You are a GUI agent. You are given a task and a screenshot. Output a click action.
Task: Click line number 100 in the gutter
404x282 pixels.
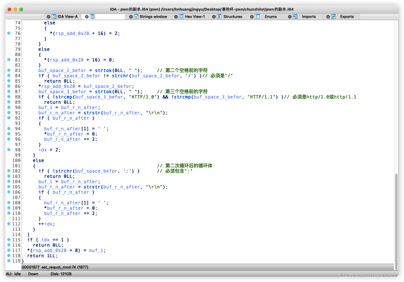coord(16,161)
